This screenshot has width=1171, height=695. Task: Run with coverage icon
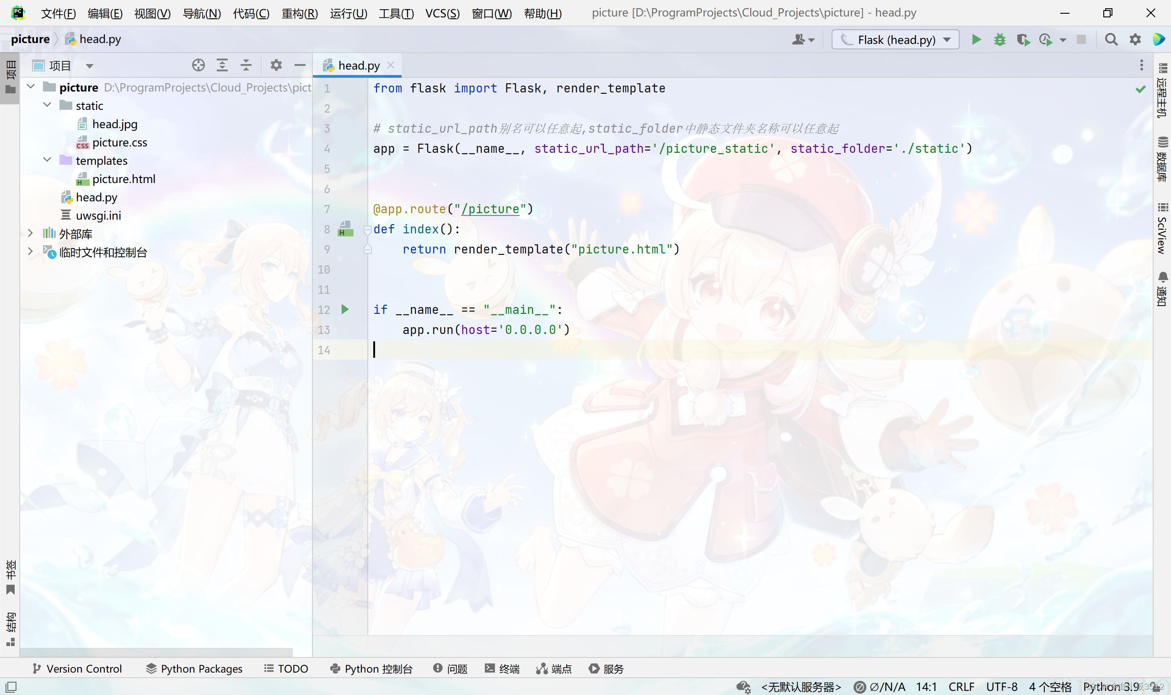(x=1023, y=40)
